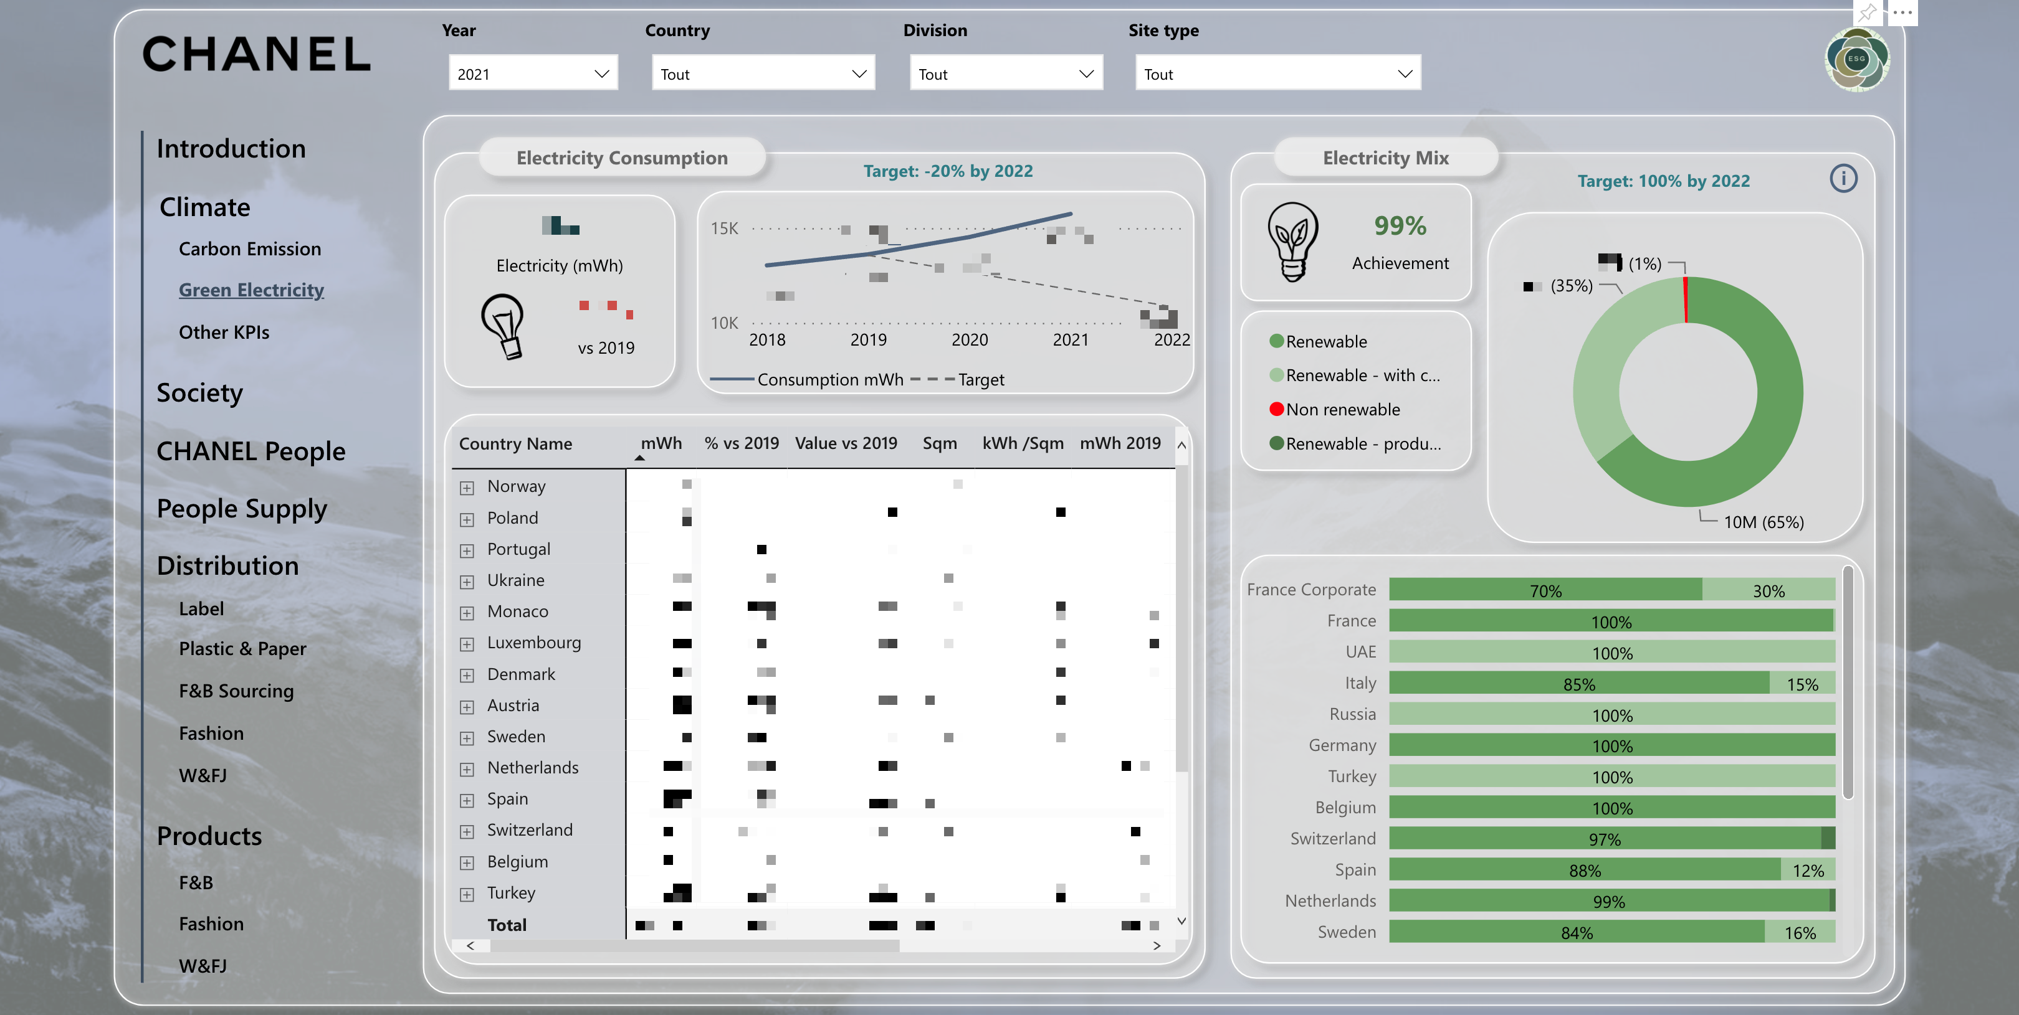Toggle the Renewable legend item
Viewport: 2019px width, 1015px height.
click(x=1326, y=341)
